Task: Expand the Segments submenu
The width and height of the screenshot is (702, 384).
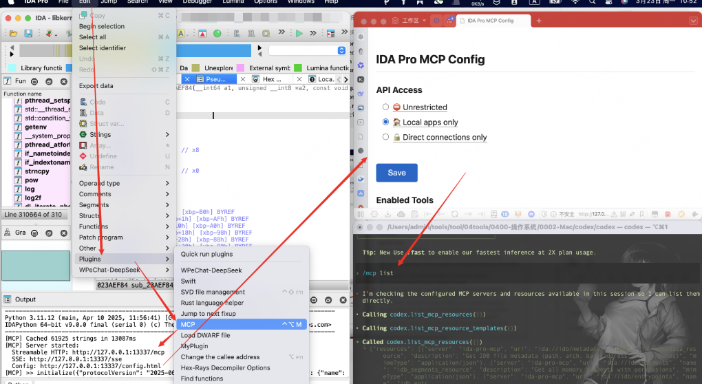Action: coord(123,205)
